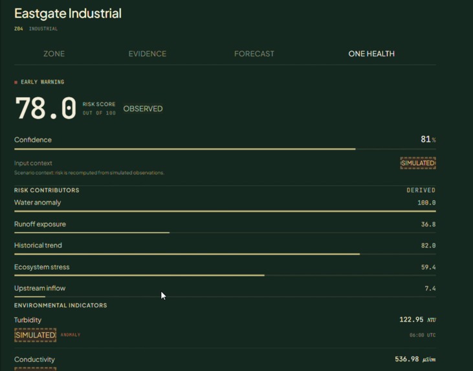Click the Historical trend label

(x=38, y=245)
